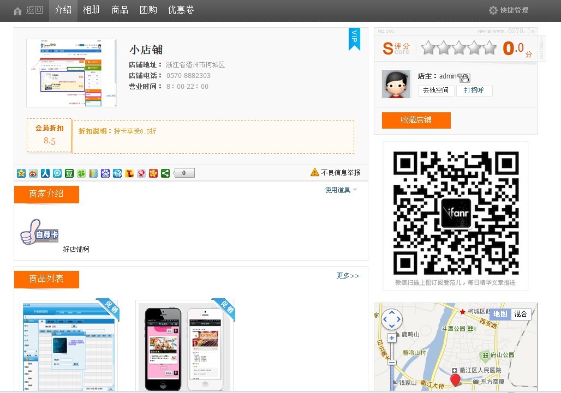Open the two-phones product thumbnail

coord(184,346)
